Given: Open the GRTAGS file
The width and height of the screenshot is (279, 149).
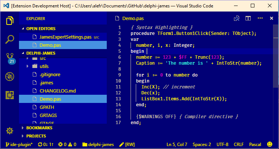Looking at the screenshot, I should click(x=63, y=116).
